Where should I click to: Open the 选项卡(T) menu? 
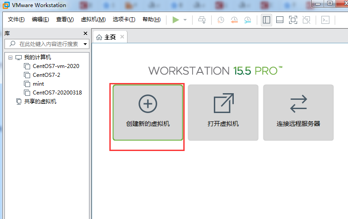(124, 19)
